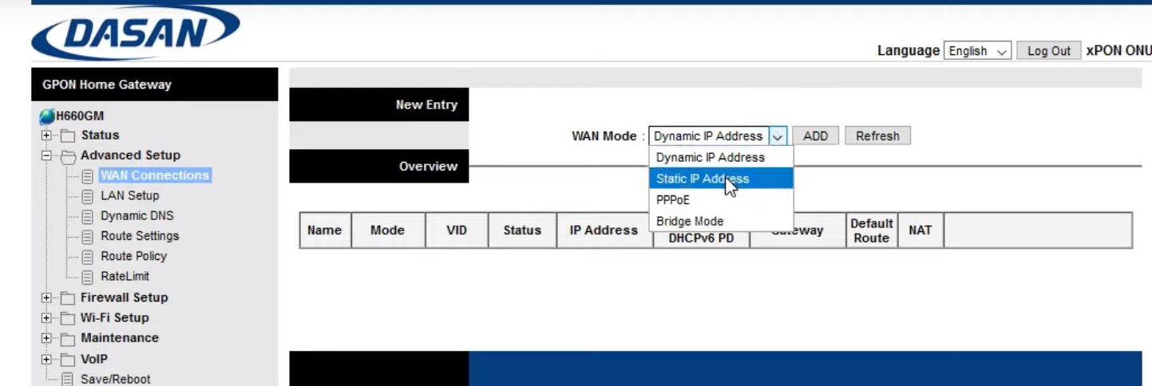Expand the Status tree node
Screen dimensions: 1152x386
46,136
